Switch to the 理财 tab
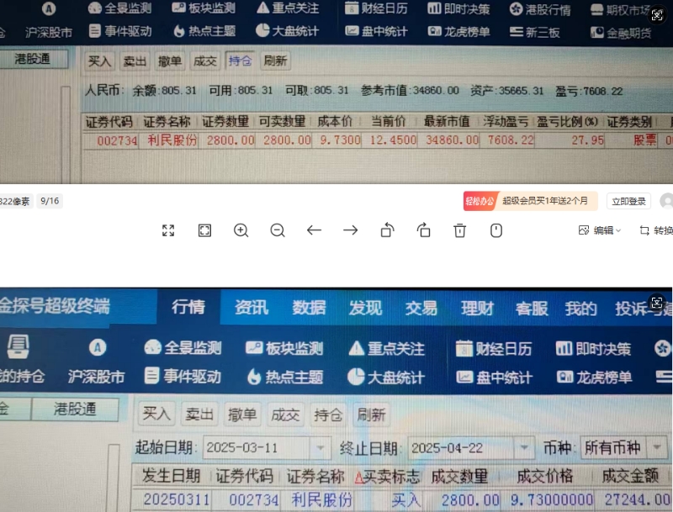Screen dimensions: 673x512 pos(478,309)
